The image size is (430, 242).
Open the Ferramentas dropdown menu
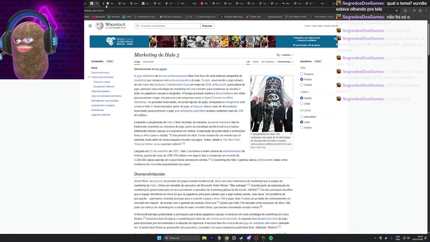(285, 62)
